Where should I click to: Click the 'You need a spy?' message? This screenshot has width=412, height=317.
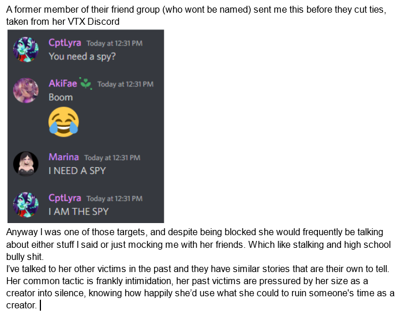pyautogui.click(x=82, y=56)
